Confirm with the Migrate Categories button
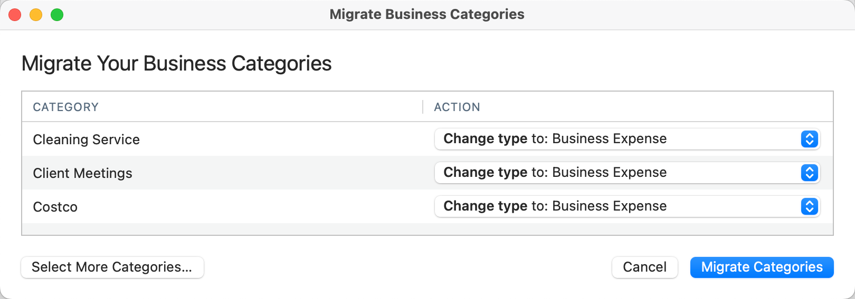Viewport: 855px width, 299px height. coord(762,267)
